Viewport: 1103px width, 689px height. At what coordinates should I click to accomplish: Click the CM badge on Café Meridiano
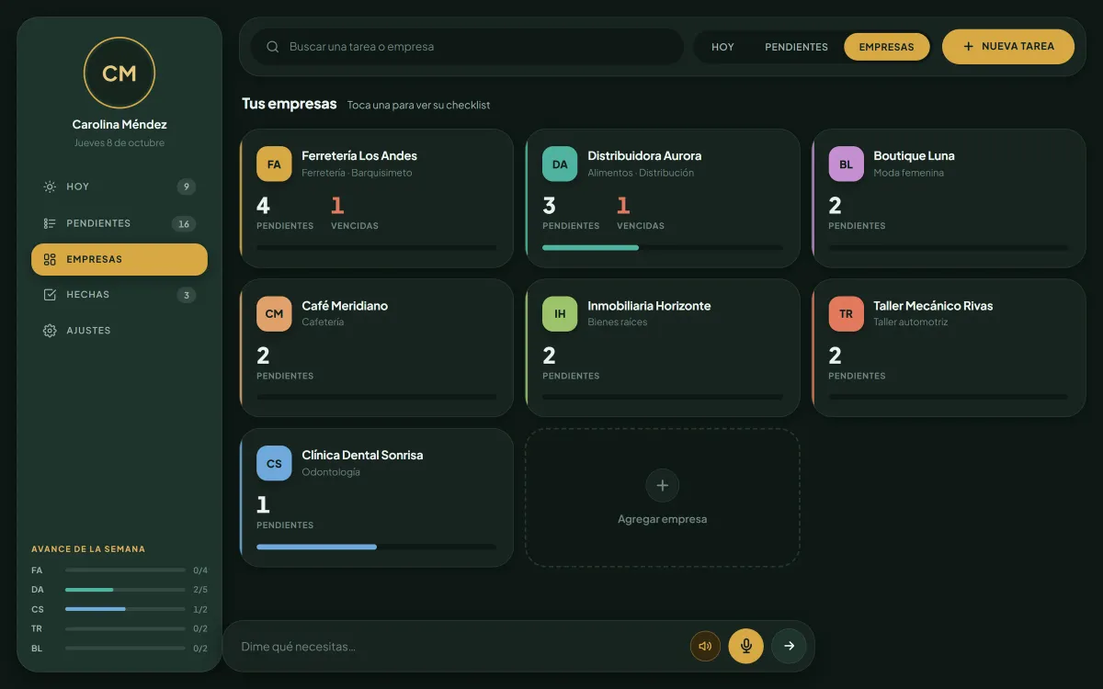coord(274,314)
